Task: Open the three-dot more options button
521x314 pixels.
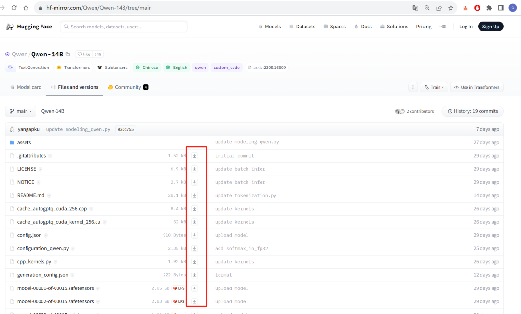Action: [413, 87]
